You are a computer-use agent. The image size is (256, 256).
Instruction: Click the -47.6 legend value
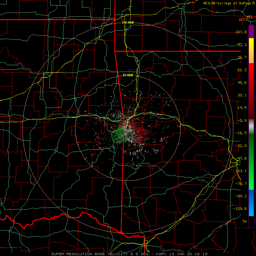tap(241, 158)
